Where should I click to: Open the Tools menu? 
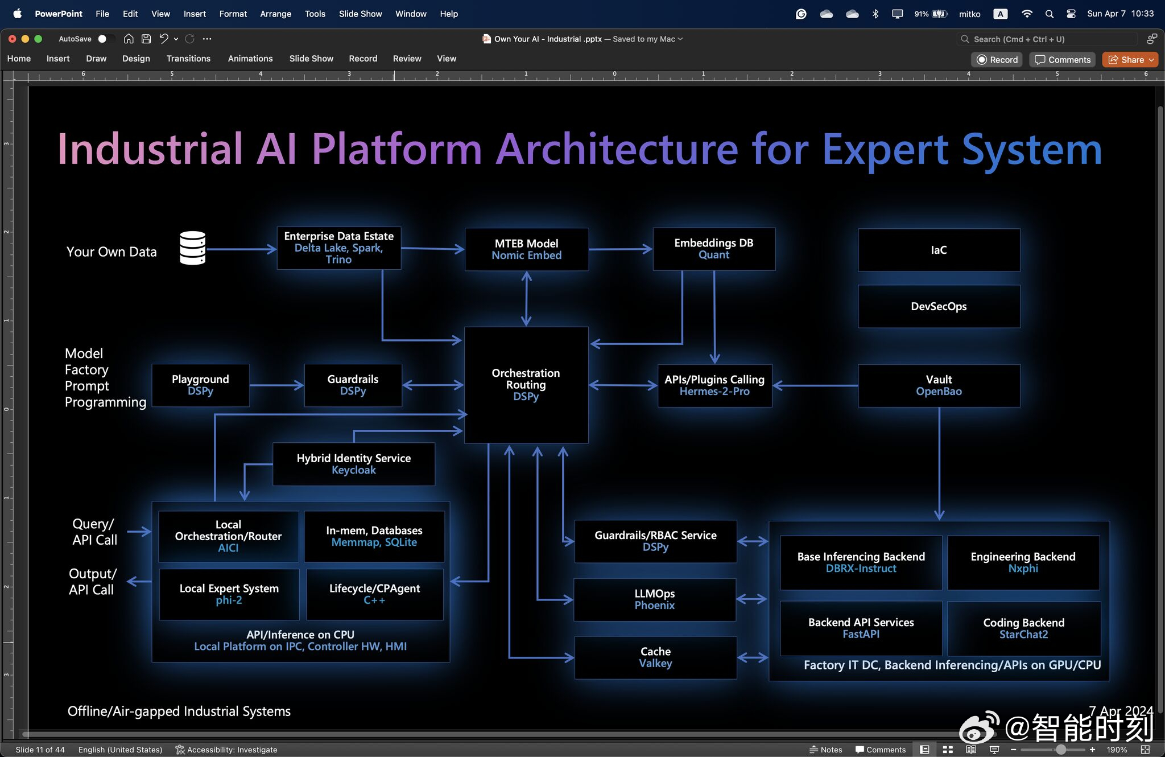[315, 14]
